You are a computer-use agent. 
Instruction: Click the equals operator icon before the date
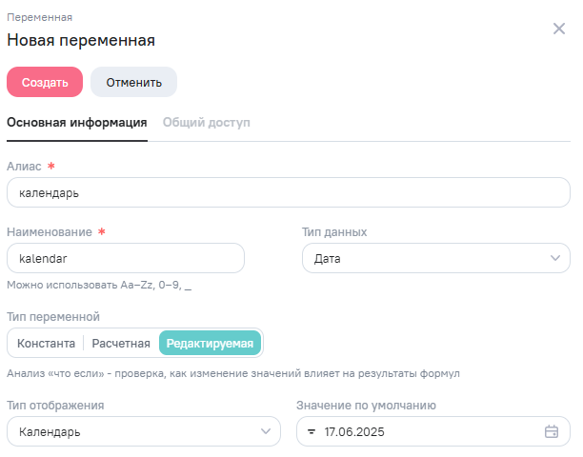312,431
